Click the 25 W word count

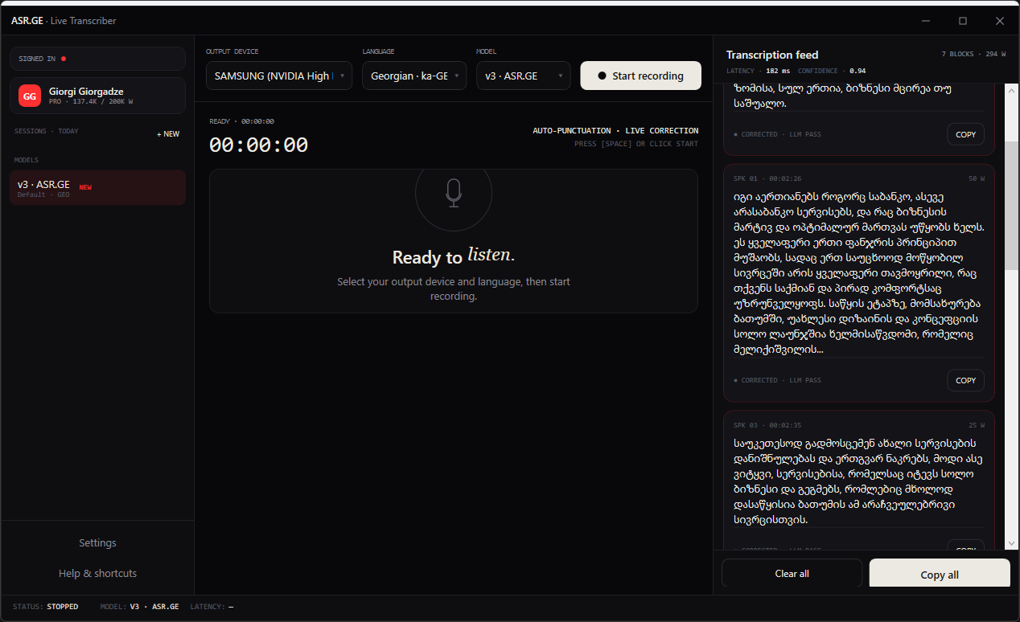(977, 425)
